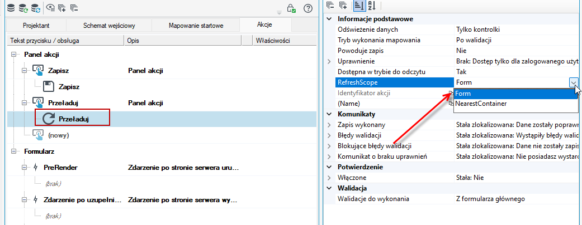Click the database icon with green refresh arrow
This screenshot has height=225, width=582.
(23, 7)
